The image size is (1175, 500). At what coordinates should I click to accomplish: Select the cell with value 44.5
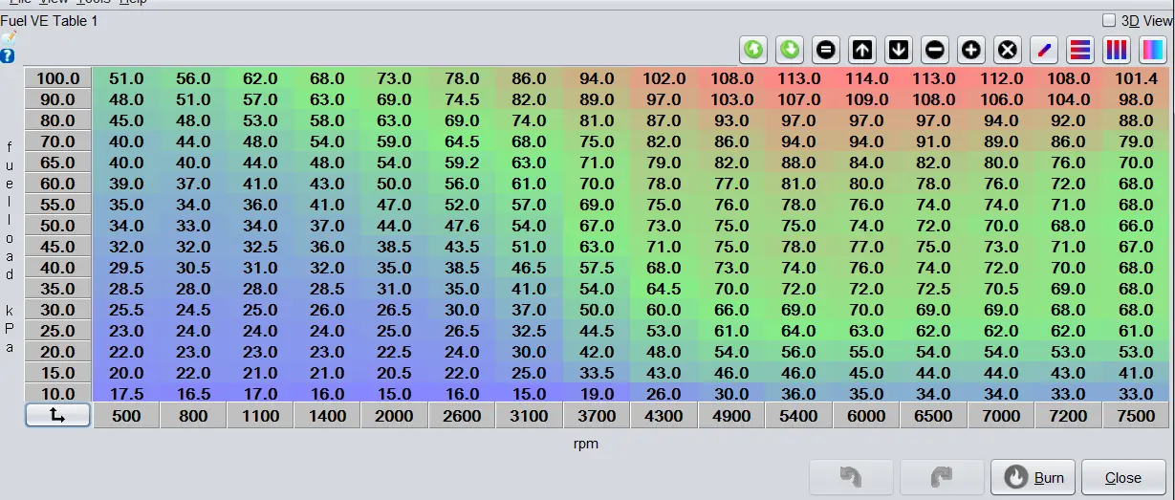coord(597,330)
